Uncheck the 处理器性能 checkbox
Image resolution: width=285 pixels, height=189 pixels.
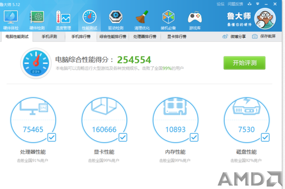[x=52, y=137]
